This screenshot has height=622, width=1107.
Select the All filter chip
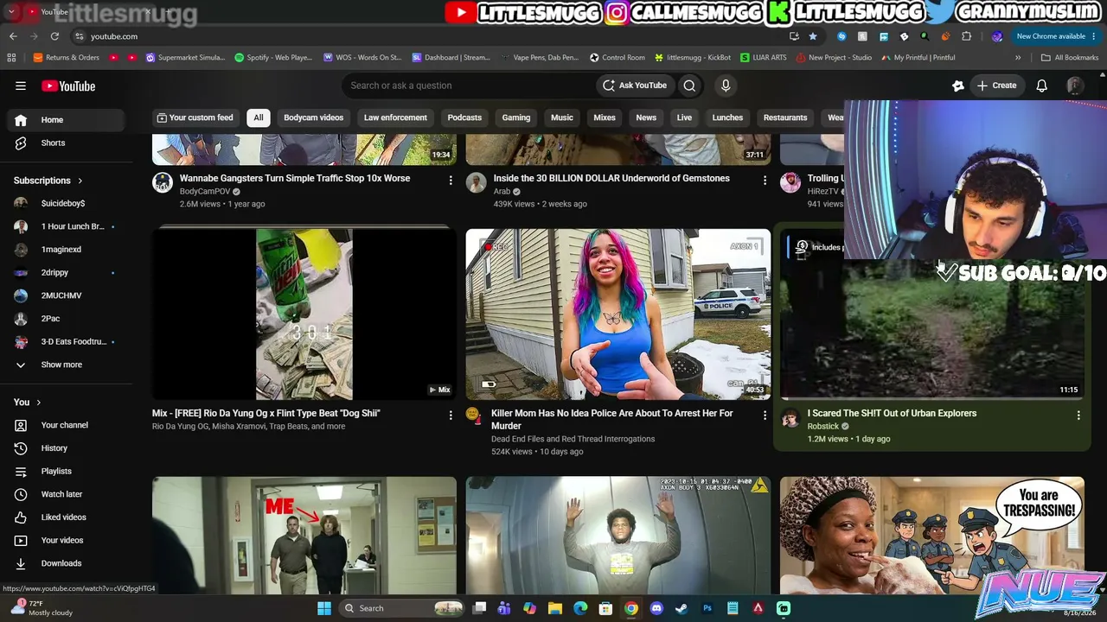259,117
